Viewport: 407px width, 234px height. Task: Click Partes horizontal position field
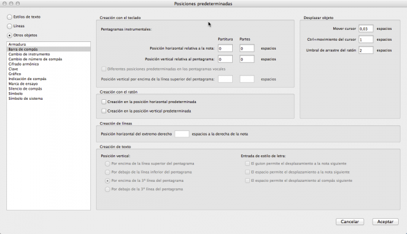[247, 48]
